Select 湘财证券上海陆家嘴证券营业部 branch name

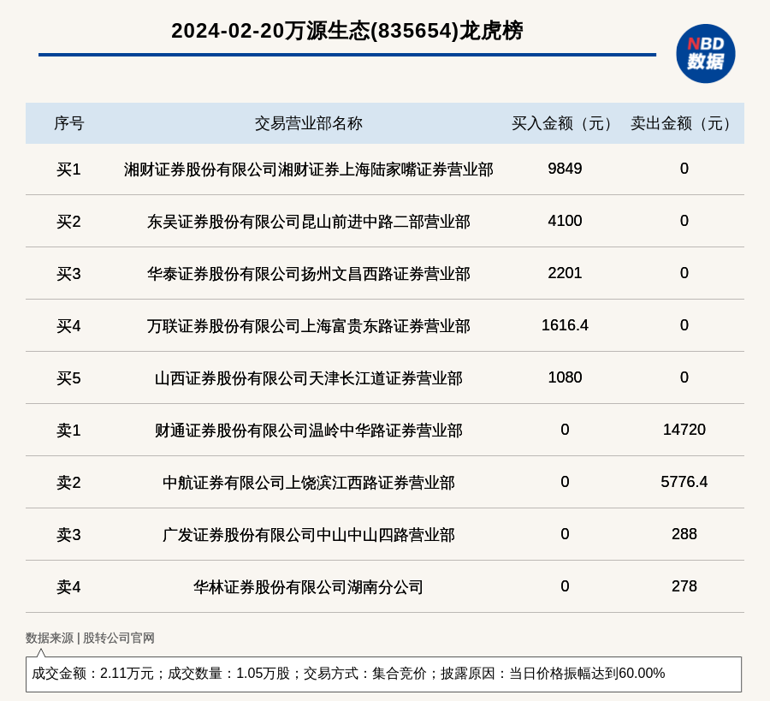pyautogui.click(x=308, y=169)
